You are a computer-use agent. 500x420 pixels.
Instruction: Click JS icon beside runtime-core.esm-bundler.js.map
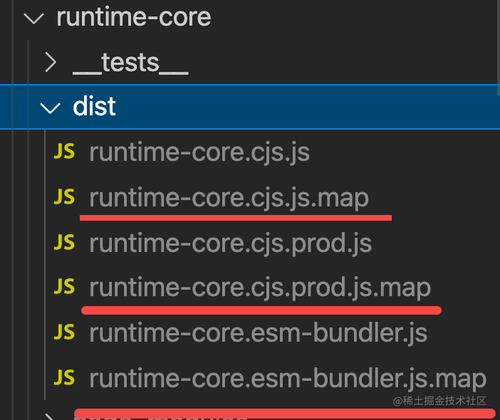(x=64, y=377)
